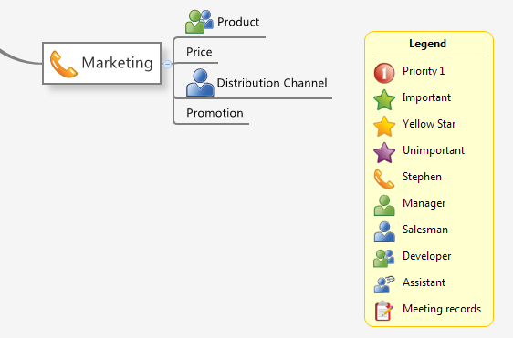Select the green Important star icon
The image size is (513, 338).
click(x=384, y=99)
